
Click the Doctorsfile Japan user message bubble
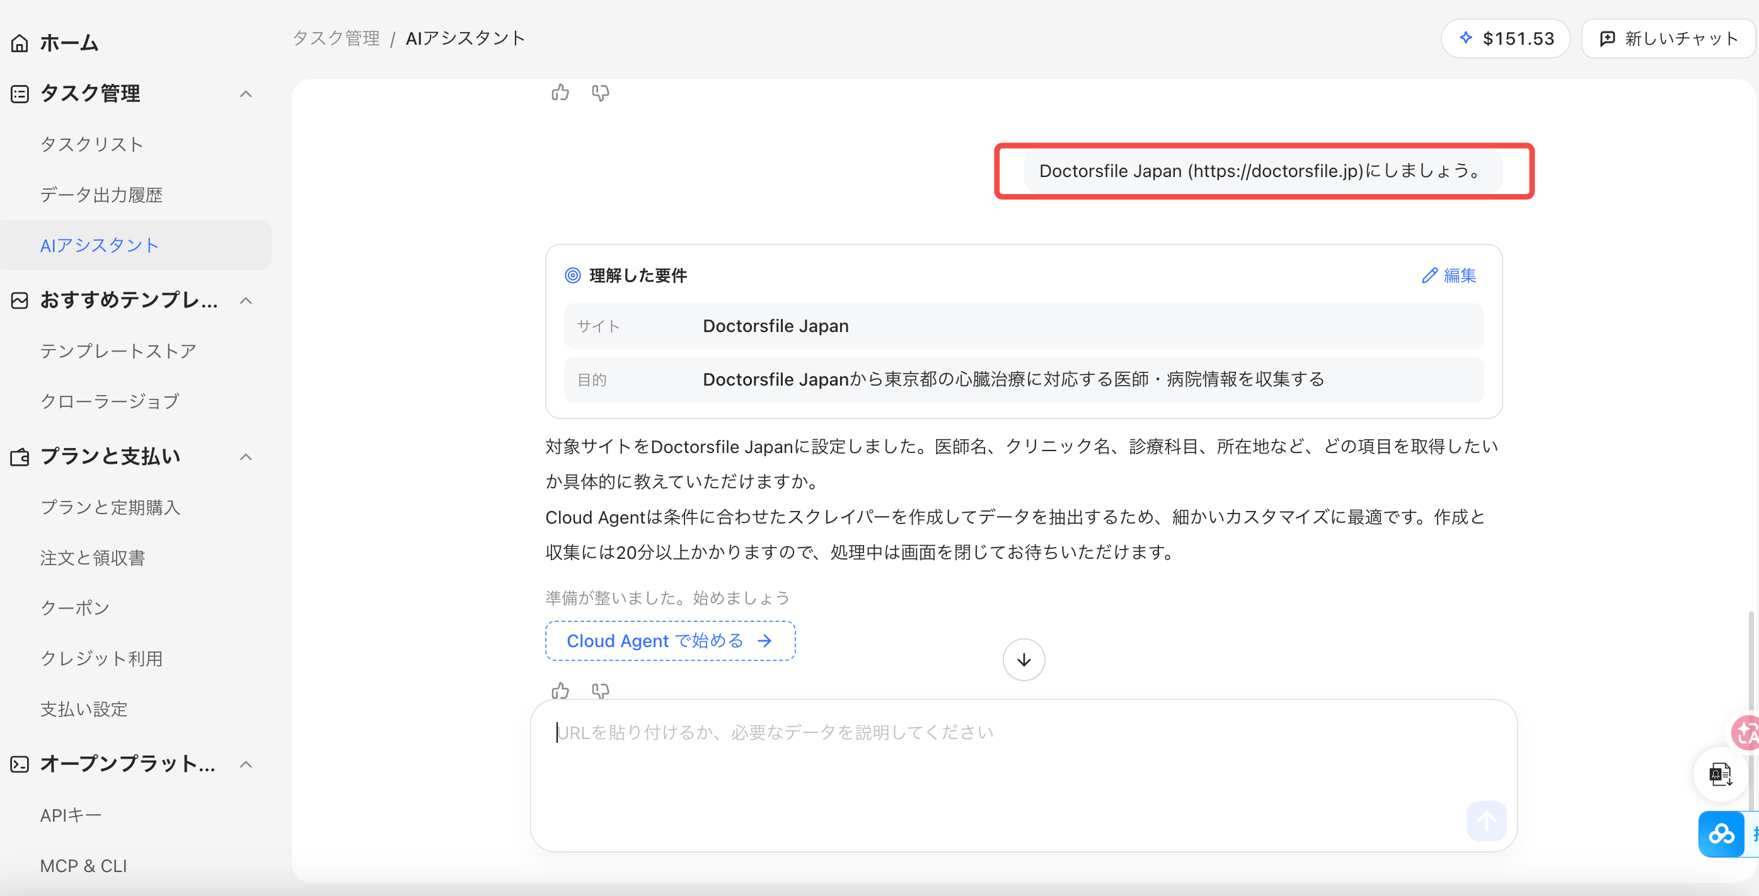click(1262, 171)
